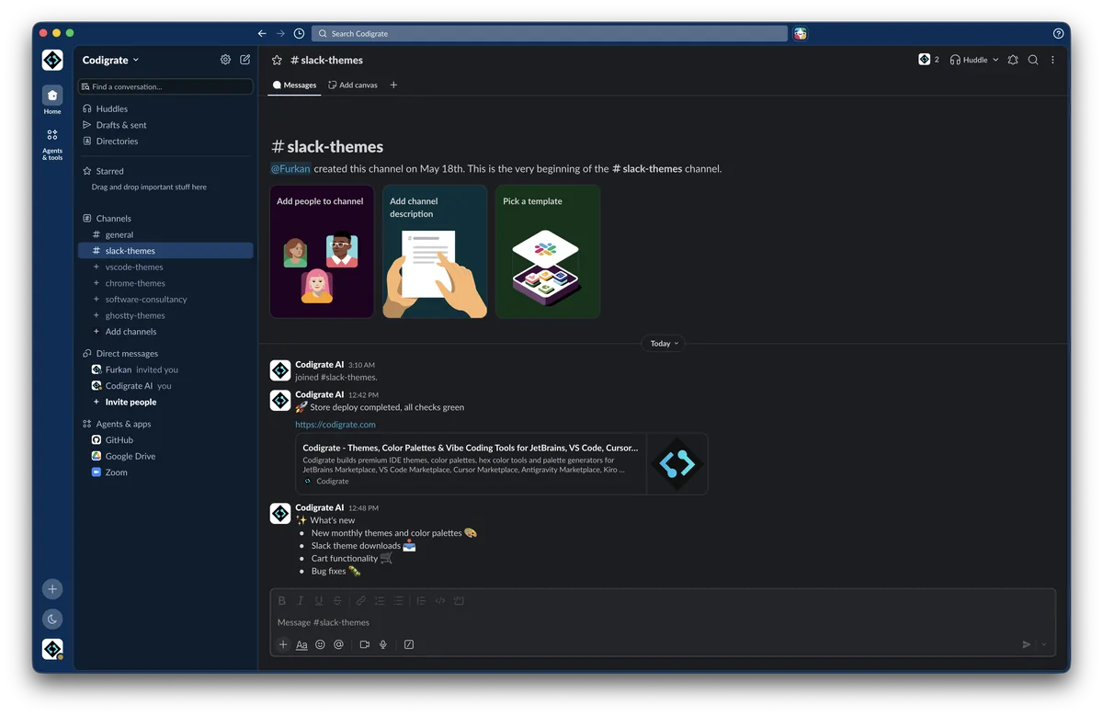The height and width of the screenshot is (716, 1103).
Task: Switch to the Messages tab
Action: point(294,85)
